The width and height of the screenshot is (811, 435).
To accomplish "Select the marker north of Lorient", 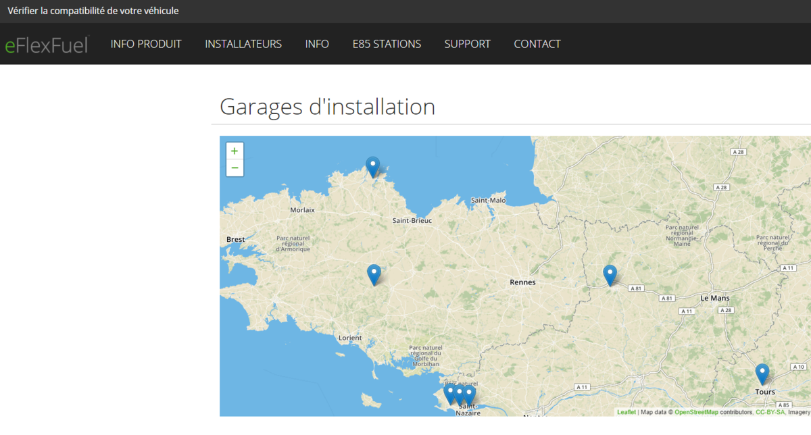I will coord(374,274).
